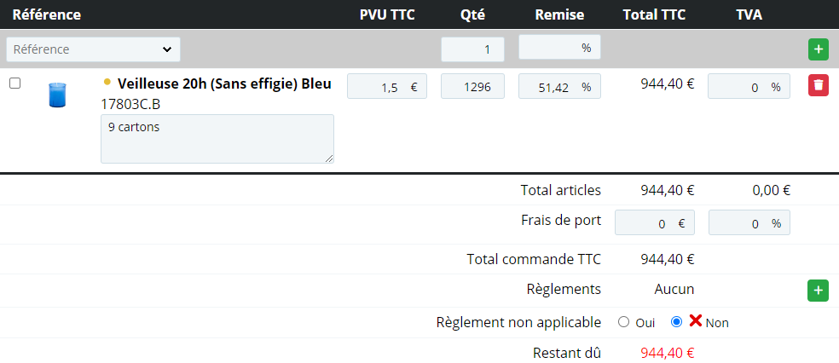839x363 pixels.
Task: Click the PVU TTC price field showing 1,5
Action: point(387,86)
